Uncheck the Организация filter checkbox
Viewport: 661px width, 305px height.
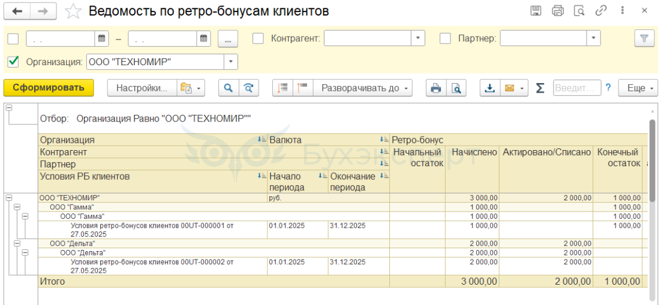[x=13, y=62]
